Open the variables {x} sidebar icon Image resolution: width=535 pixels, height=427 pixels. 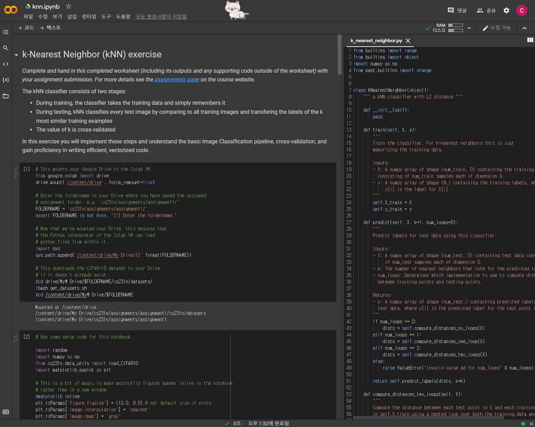click(x=6, y=80)
